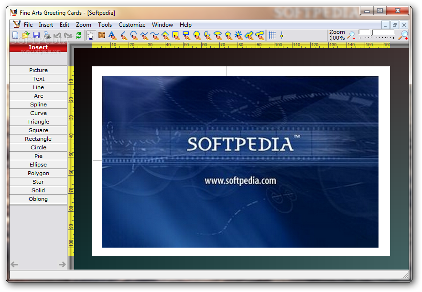
Task: Toggle the crosshair guides icon
Action: tap(282, 35)
